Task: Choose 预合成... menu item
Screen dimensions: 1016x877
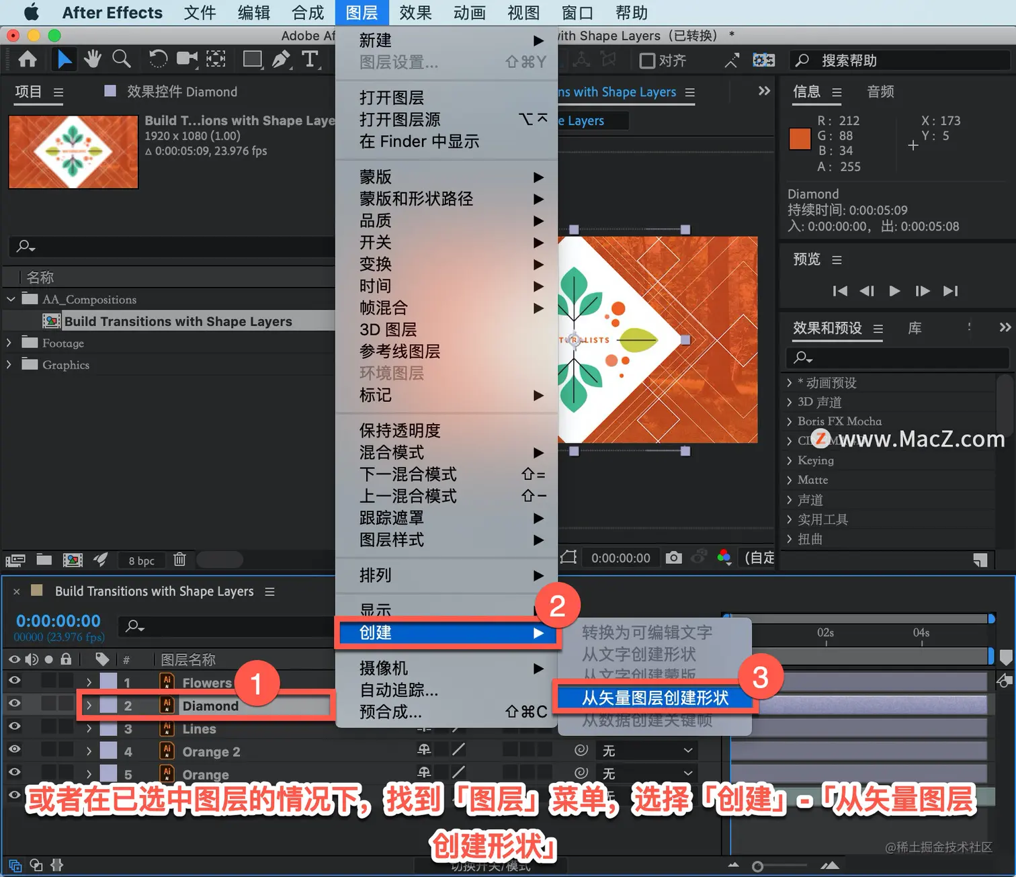Action: (447, 712)
